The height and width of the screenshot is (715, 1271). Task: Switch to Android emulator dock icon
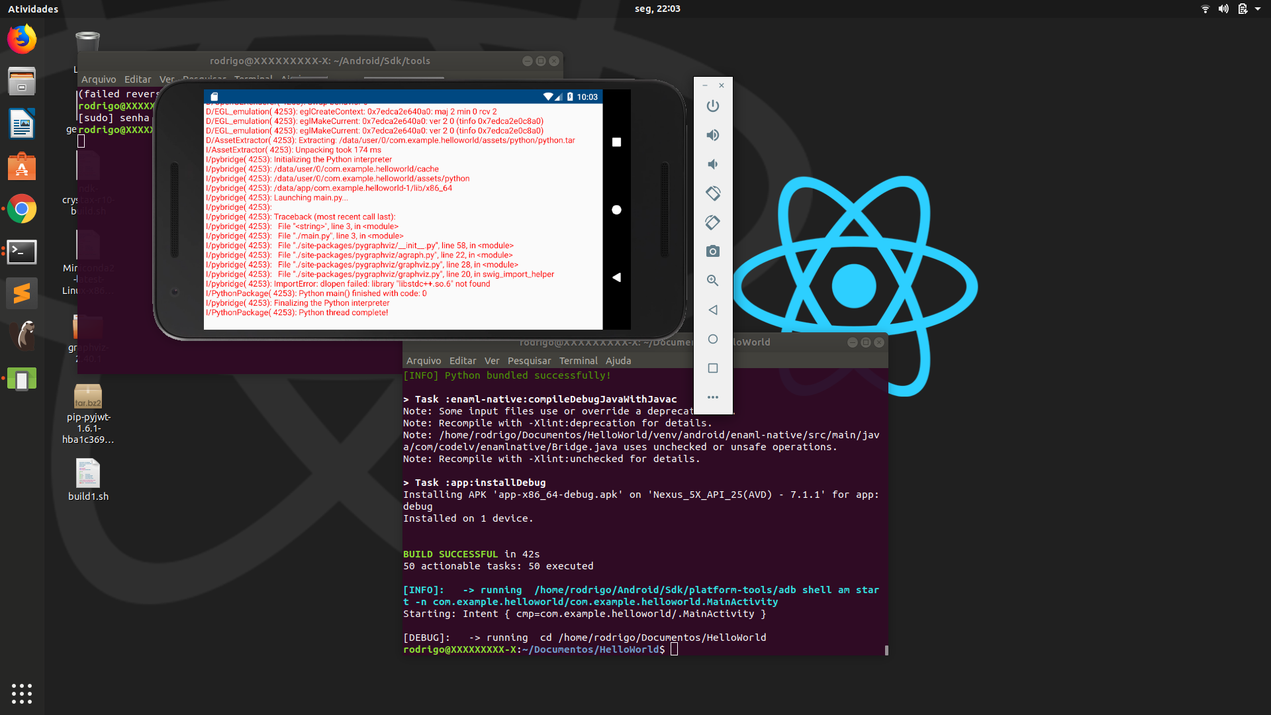(x=22, y=379)
